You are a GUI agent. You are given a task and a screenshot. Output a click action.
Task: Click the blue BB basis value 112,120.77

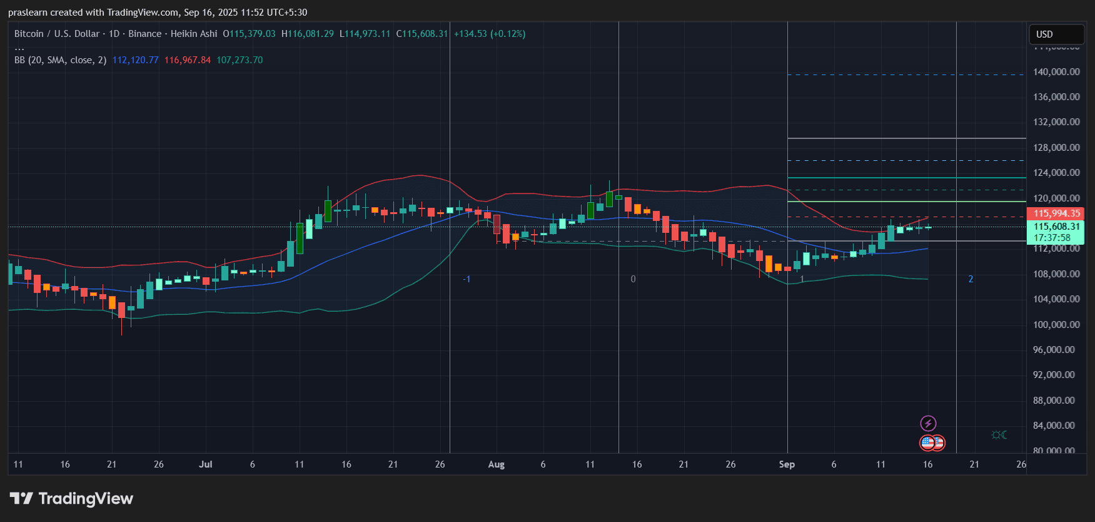(x=135, y=60)
